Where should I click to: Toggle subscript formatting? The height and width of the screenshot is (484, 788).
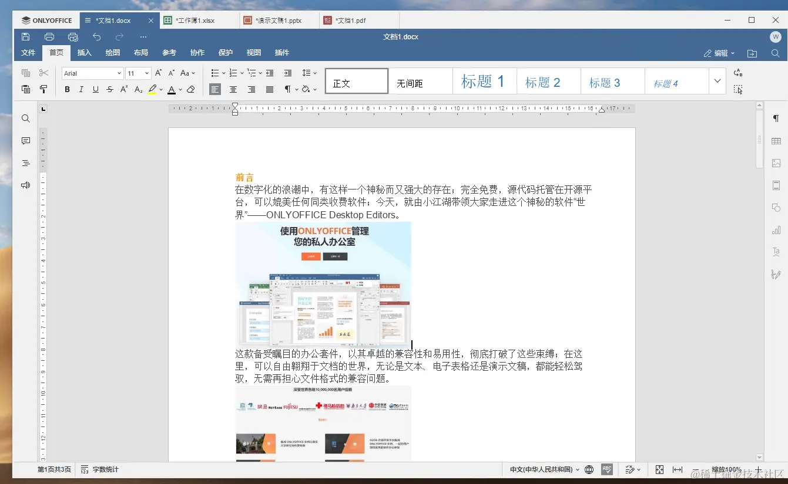[x=139, y=89]
